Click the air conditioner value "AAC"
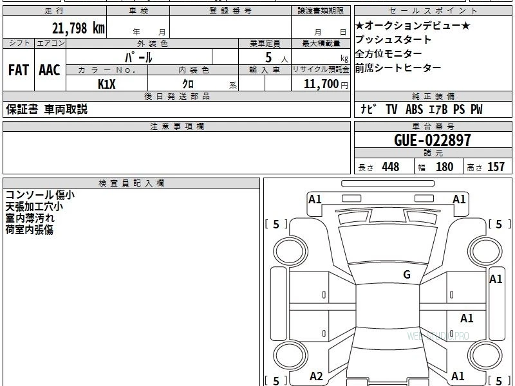 pyautogui.click(x=50, y=70)
